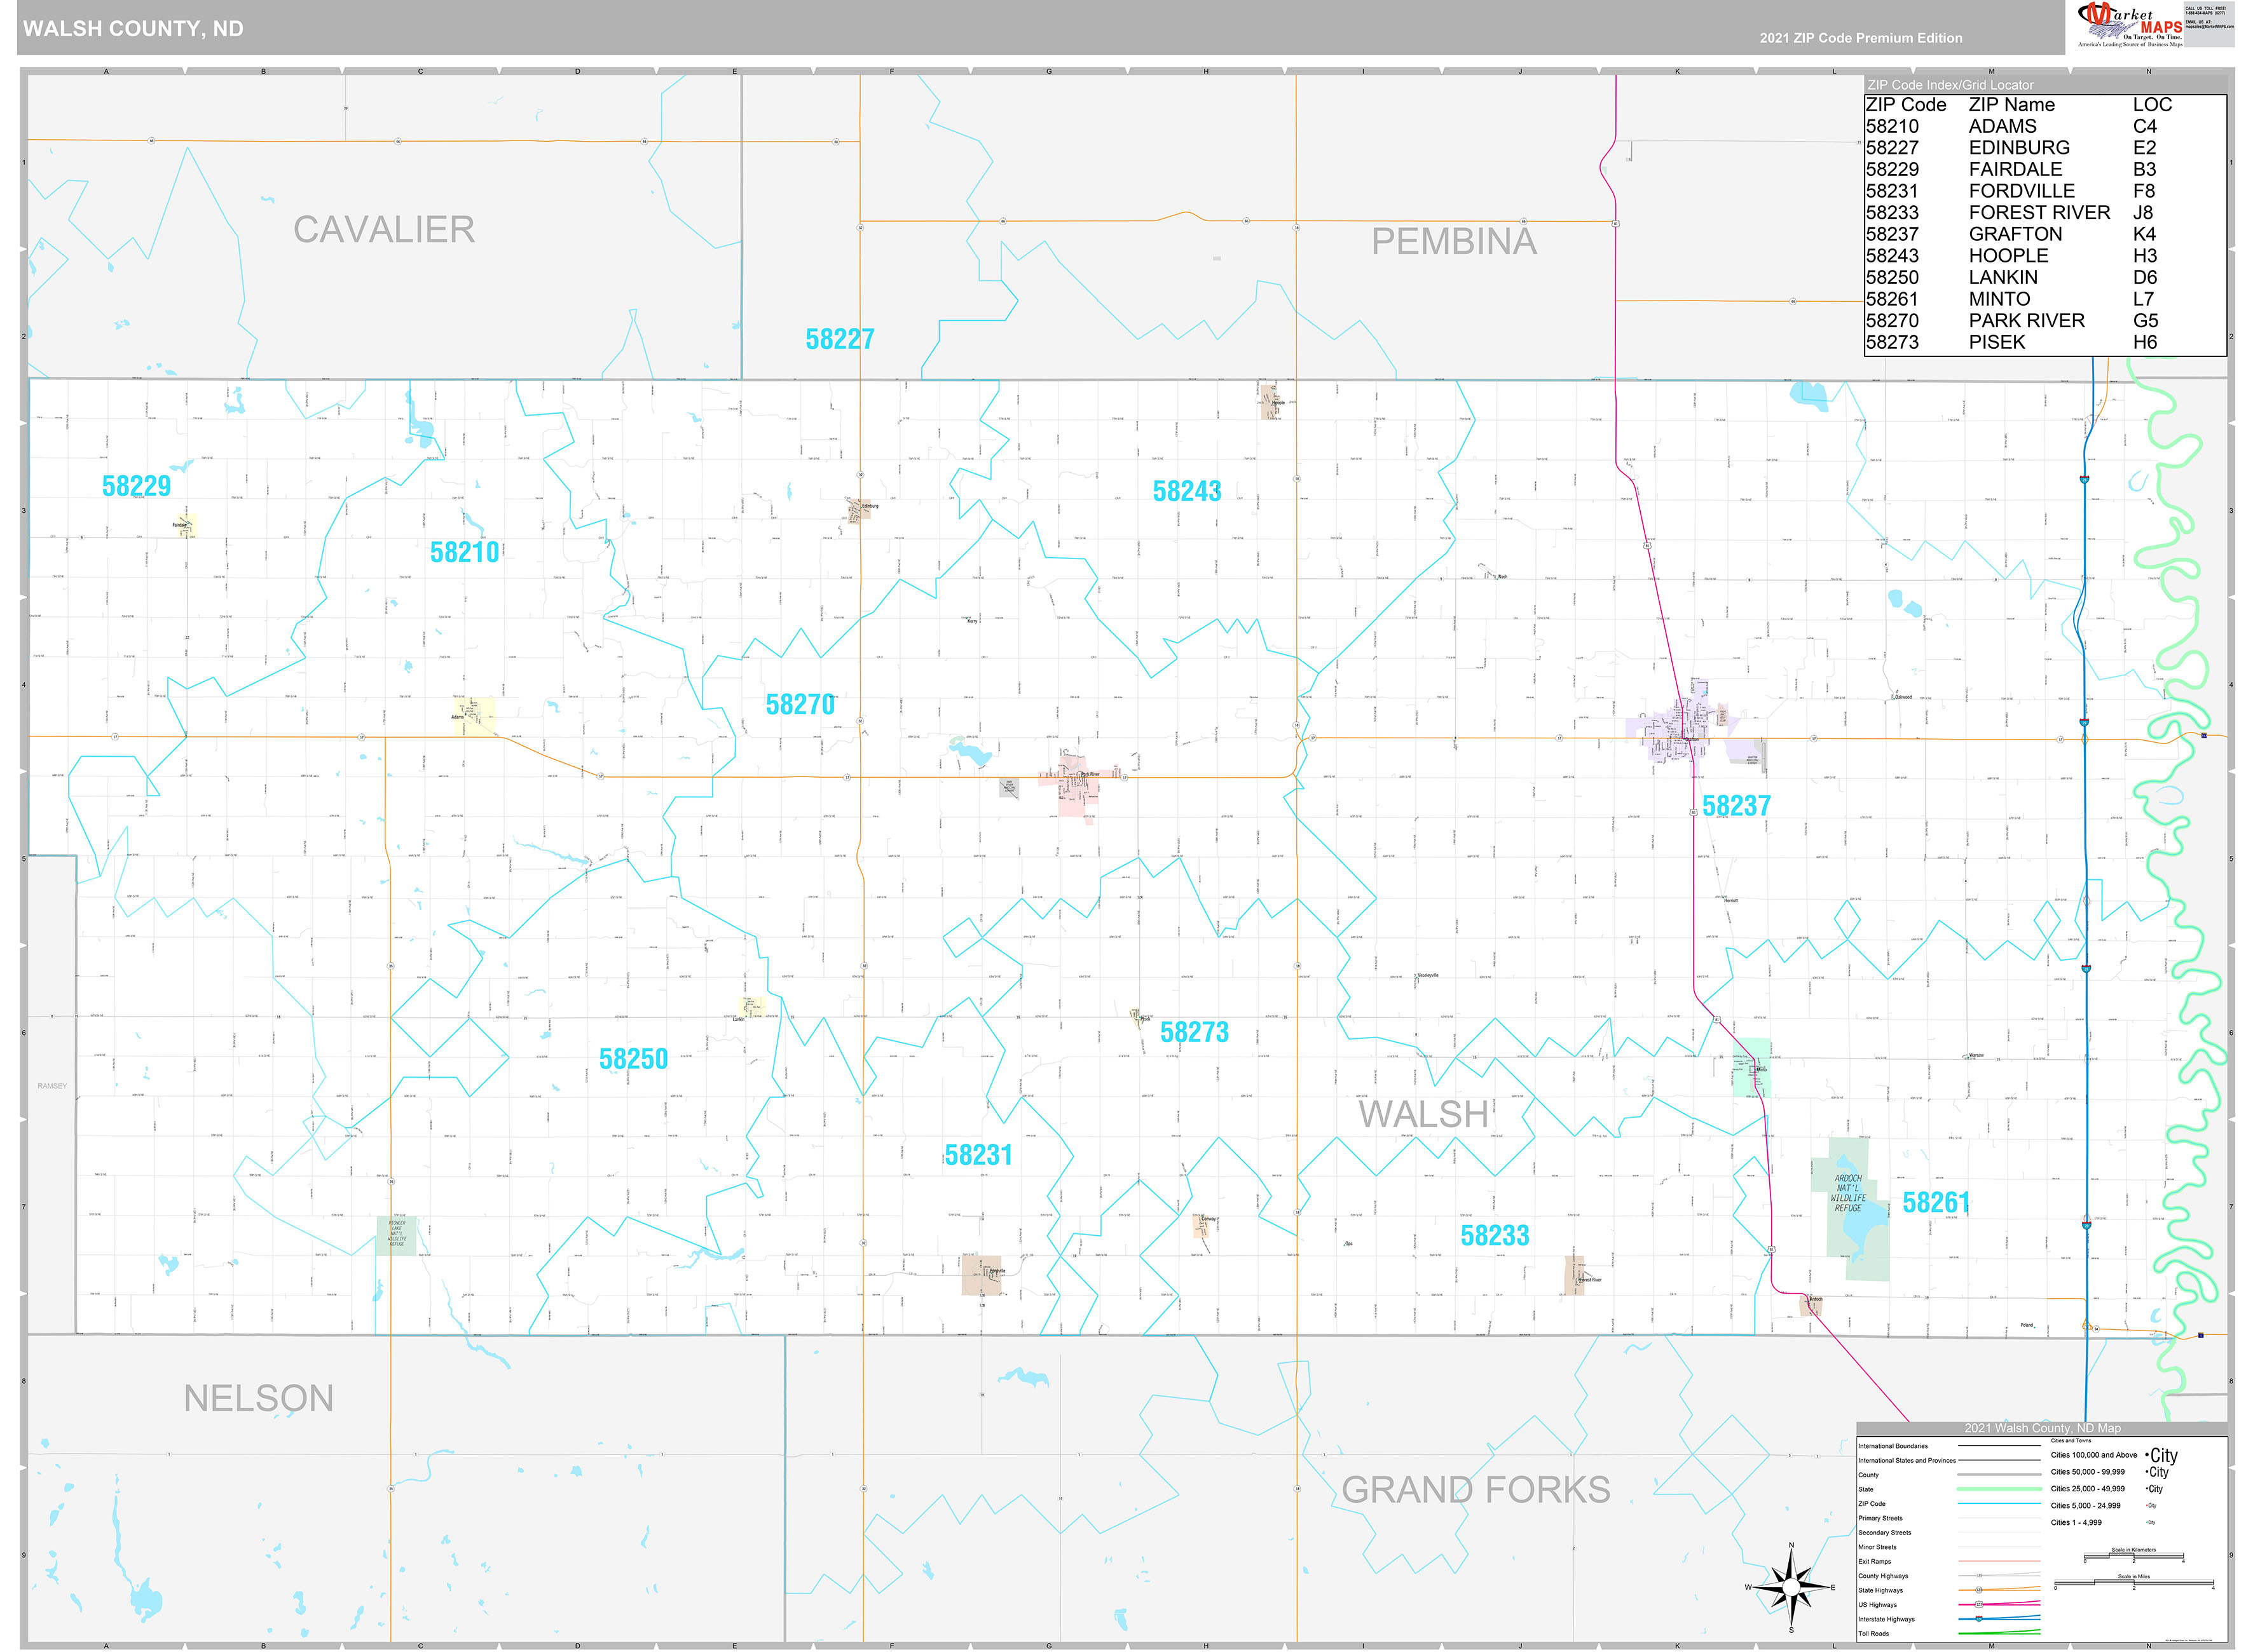Click the PARK RIVER row in ZIP index
Screen dimensions: 2246x1652
point(2026,321)
